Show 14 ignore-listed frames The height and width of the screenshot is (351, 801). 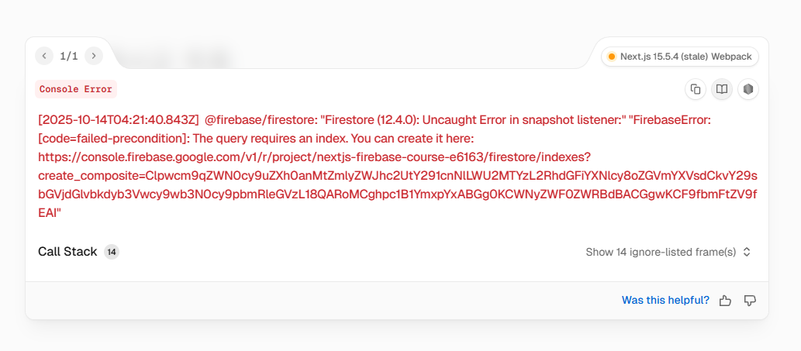coord(661,252)
